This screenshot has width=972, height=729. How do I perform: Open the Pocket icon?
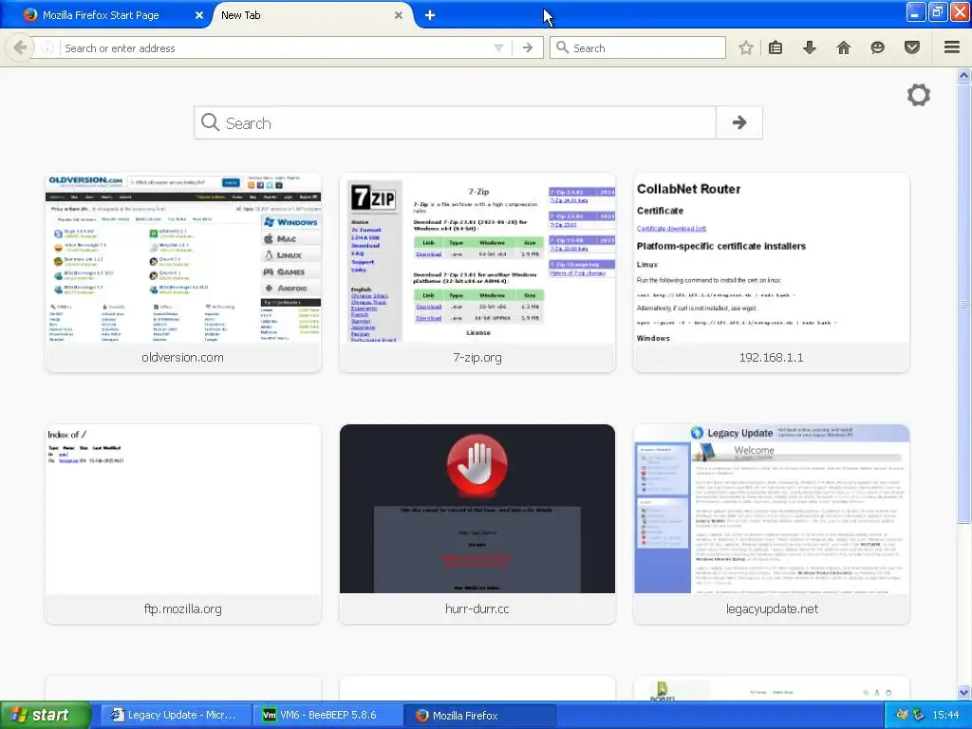click(x=911, y=47)
